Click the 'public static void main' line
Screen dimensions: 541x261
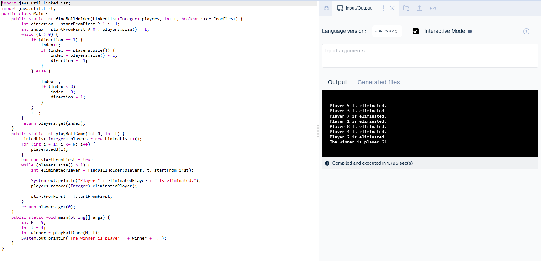tap(61, 217)
